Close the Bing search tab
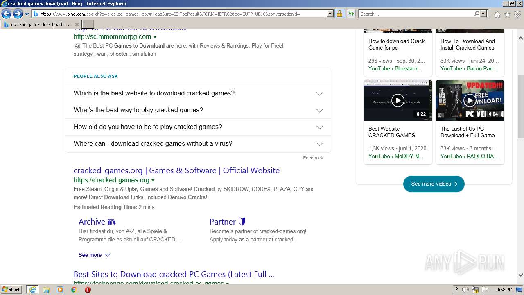Image resolution: width=524 pixels, height=295 pixels. click(77, 25)
